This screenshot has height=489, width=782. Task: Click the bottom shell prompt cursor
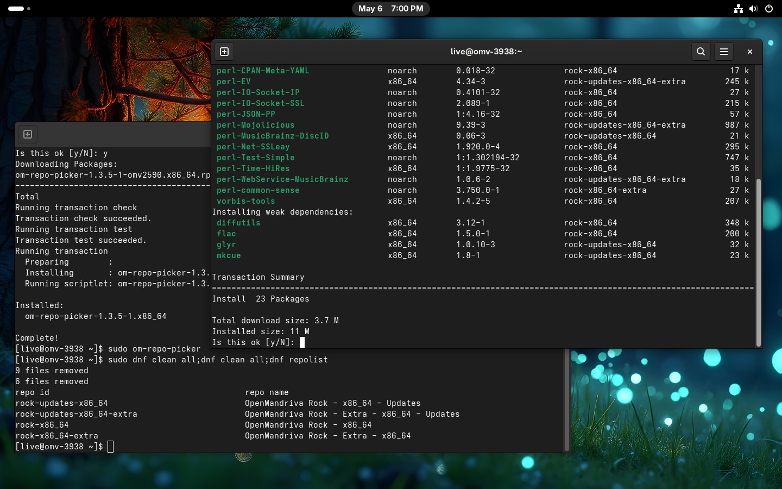click(111, 447)
